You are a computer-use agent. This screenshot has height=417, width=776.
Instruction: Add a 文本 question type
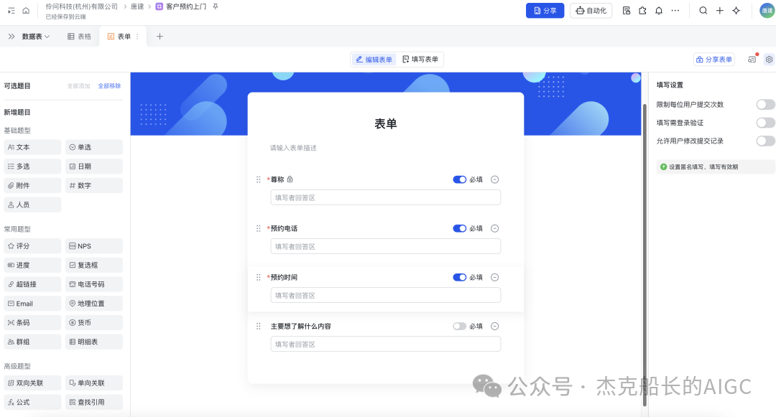tap(32, 147)
